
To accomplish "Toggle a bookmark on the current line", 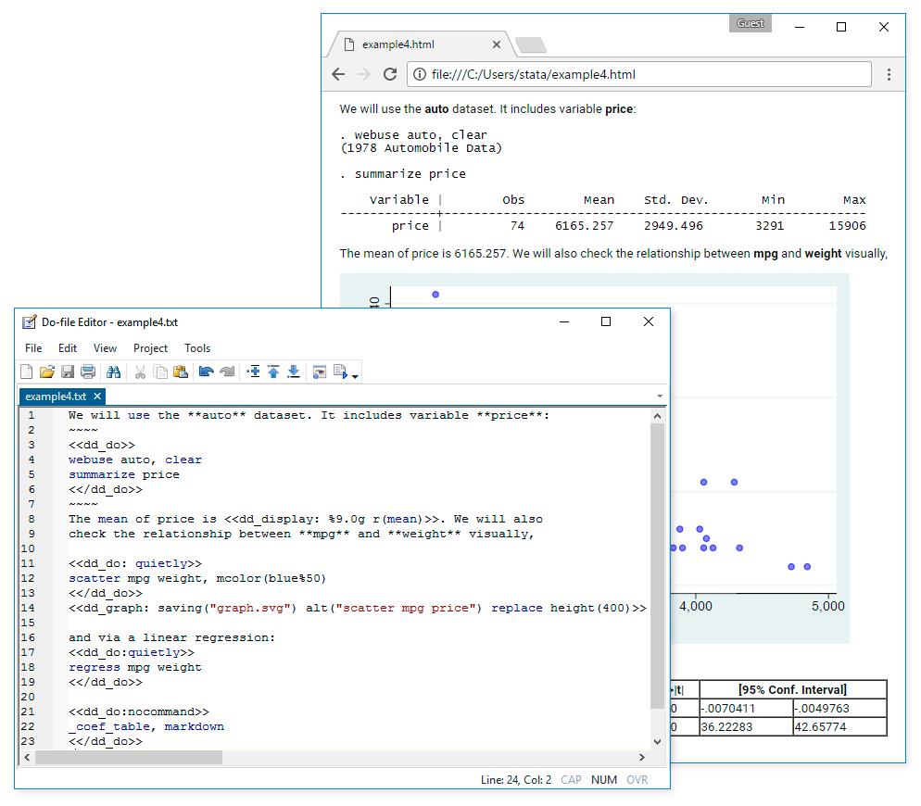I will pos(253,372).
